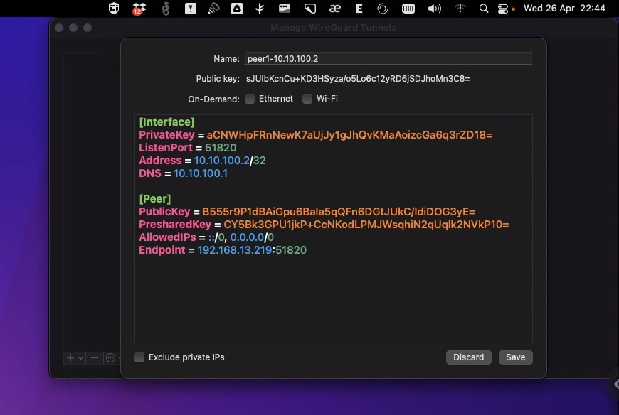This screenshot has width=619, height=415.
Task: Click the PrivateKey label in config
Action: pyautogui.click(x=166, y=135)
